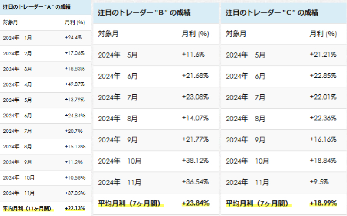
Task: Click the +10.58% monthly return value
Action: (x=75, y=177)
